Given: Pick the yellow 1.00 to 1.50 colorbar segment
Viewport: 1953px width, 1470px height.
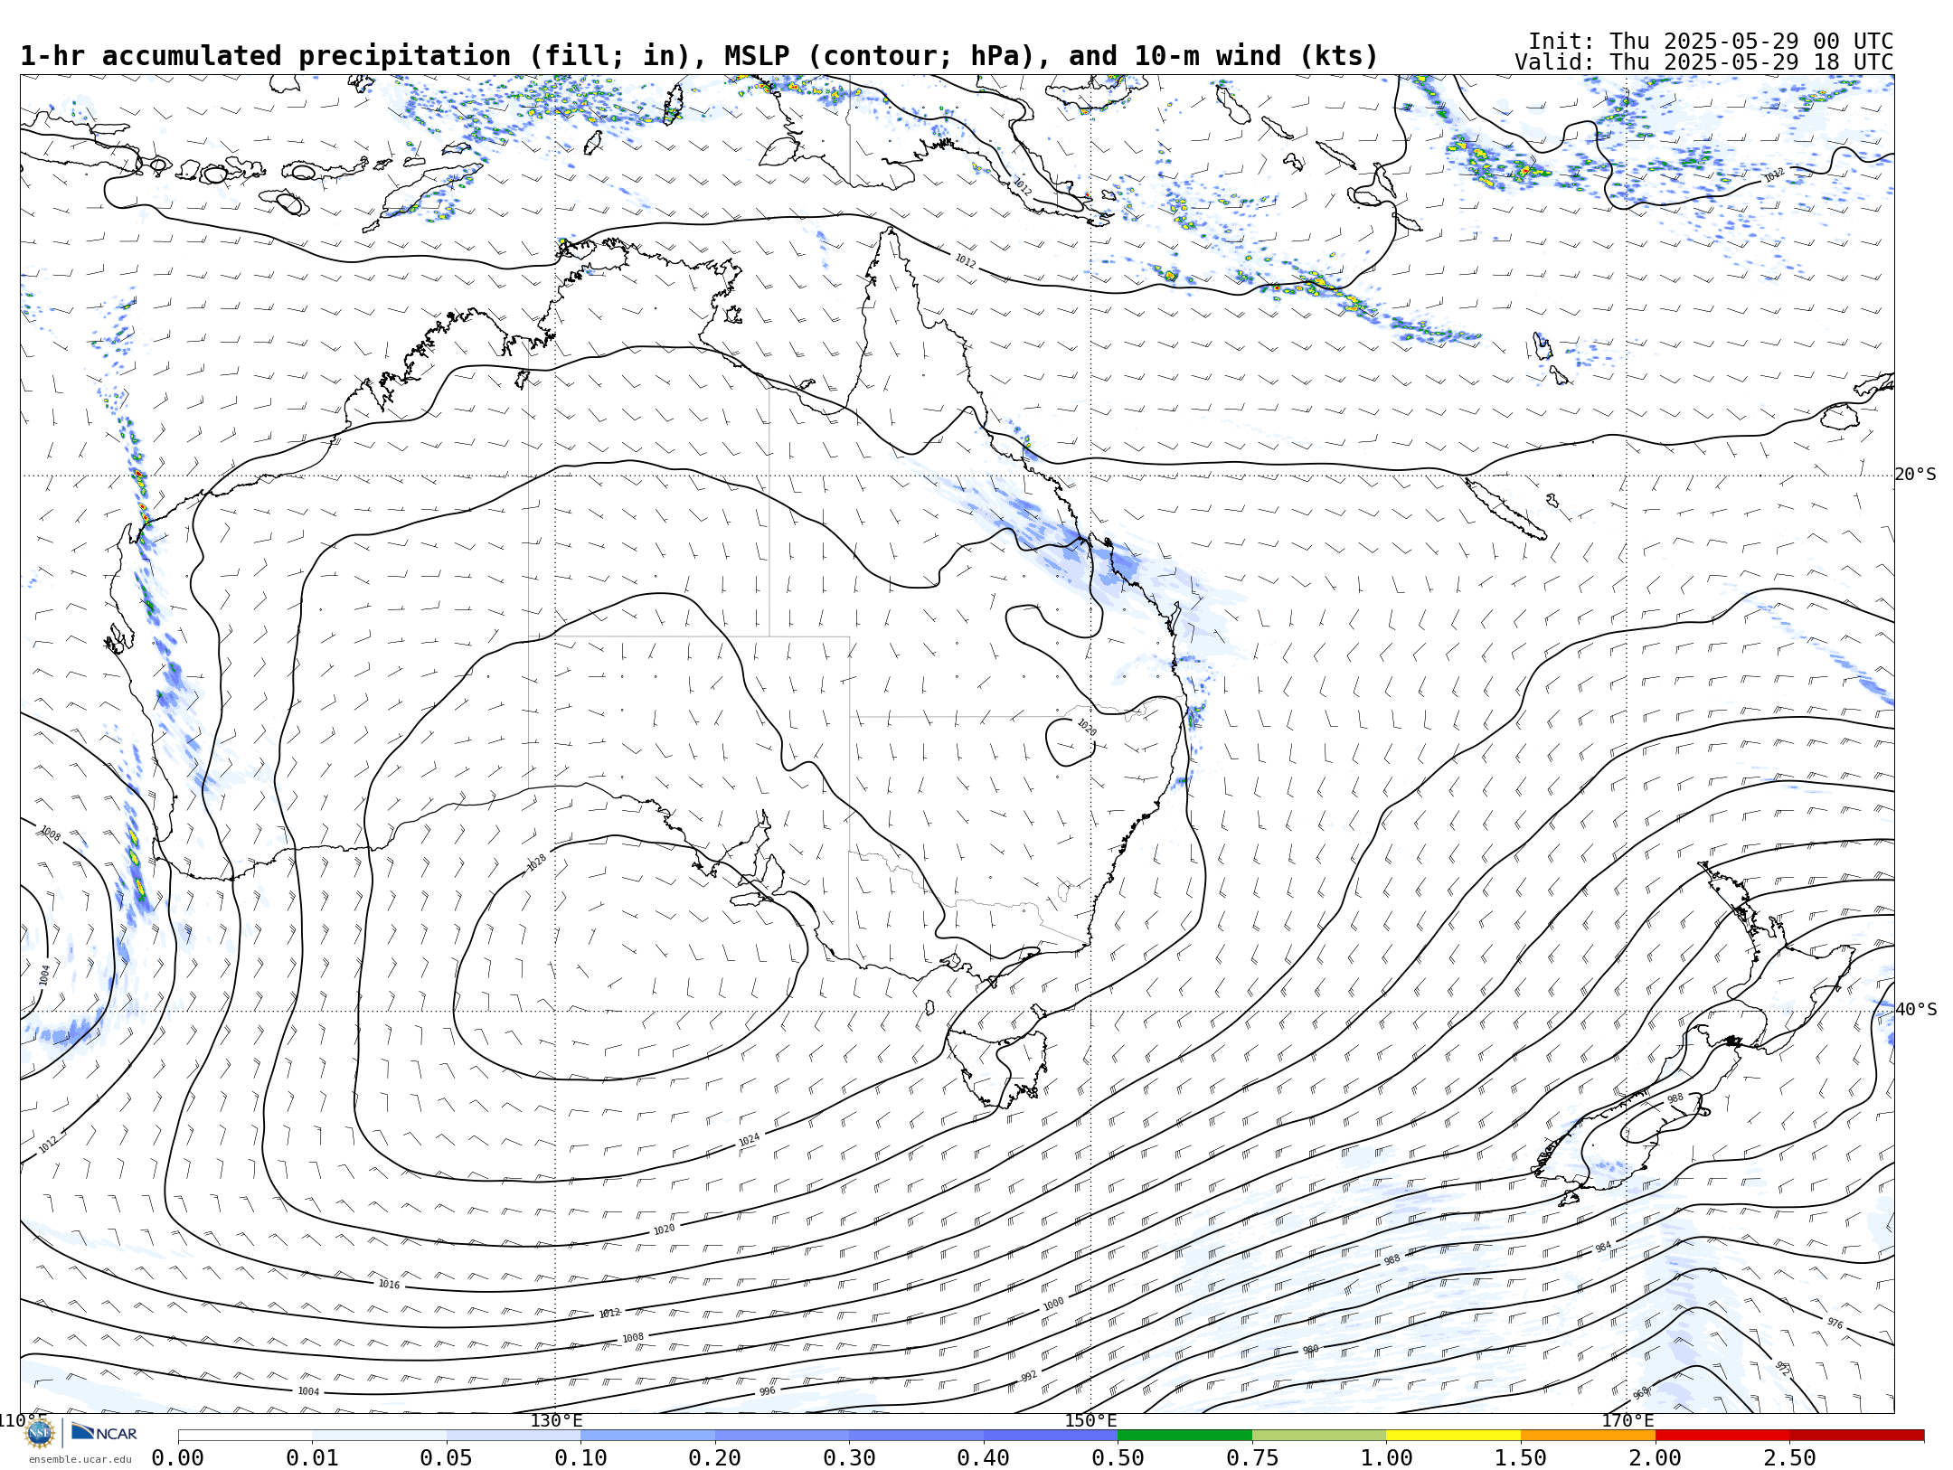Looking at the screenshot, I should click(x=1453, y=1436).
